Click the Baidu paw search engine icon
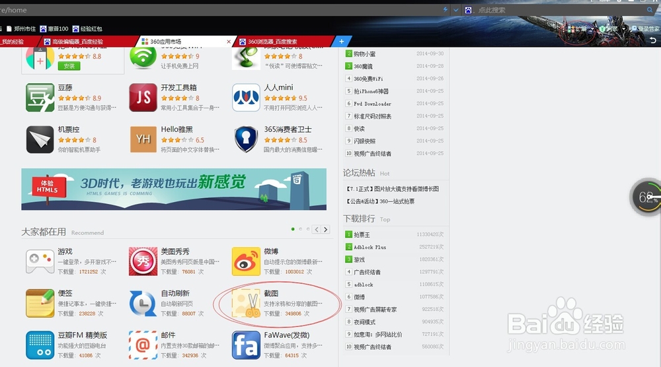Viewport: 661px width, 367px height. click(x=469, y=10)
